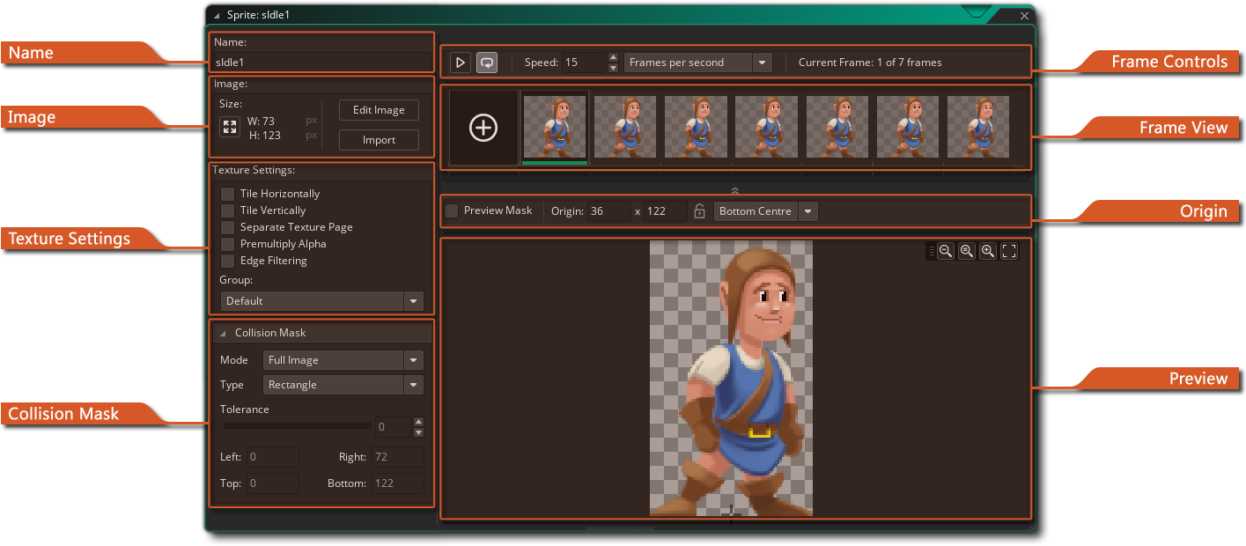The height and width of the screenshot is (546, 1246).
Task: Zoom into the sprite preview
Action: coord(987,251)
